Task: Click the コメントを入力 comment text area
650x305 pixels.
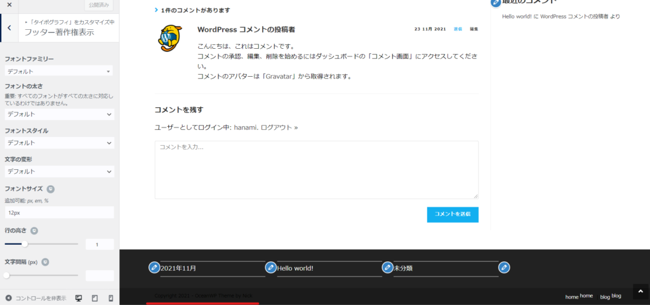Action: click(x=316, y=170)
